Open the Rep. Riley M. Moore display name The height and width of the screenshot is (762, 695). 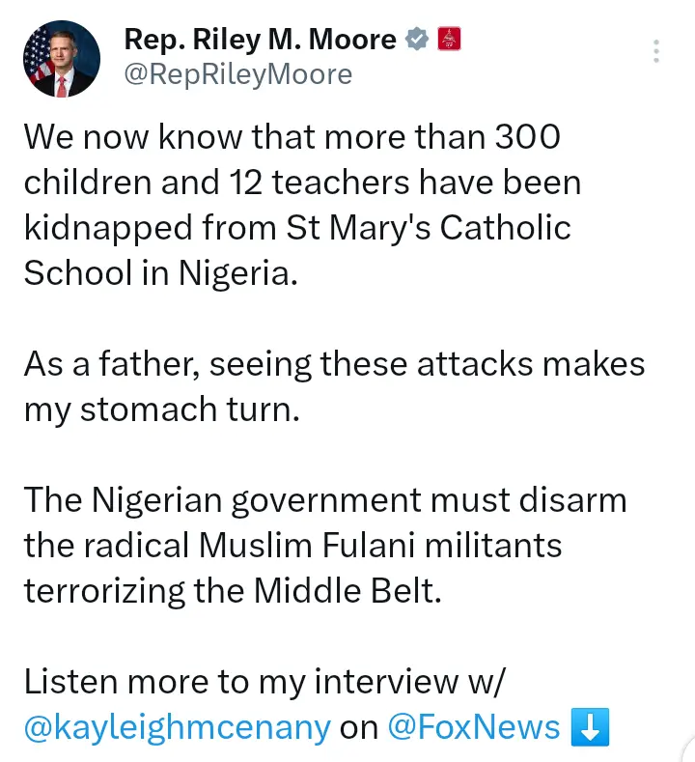(x=260, y=40)
